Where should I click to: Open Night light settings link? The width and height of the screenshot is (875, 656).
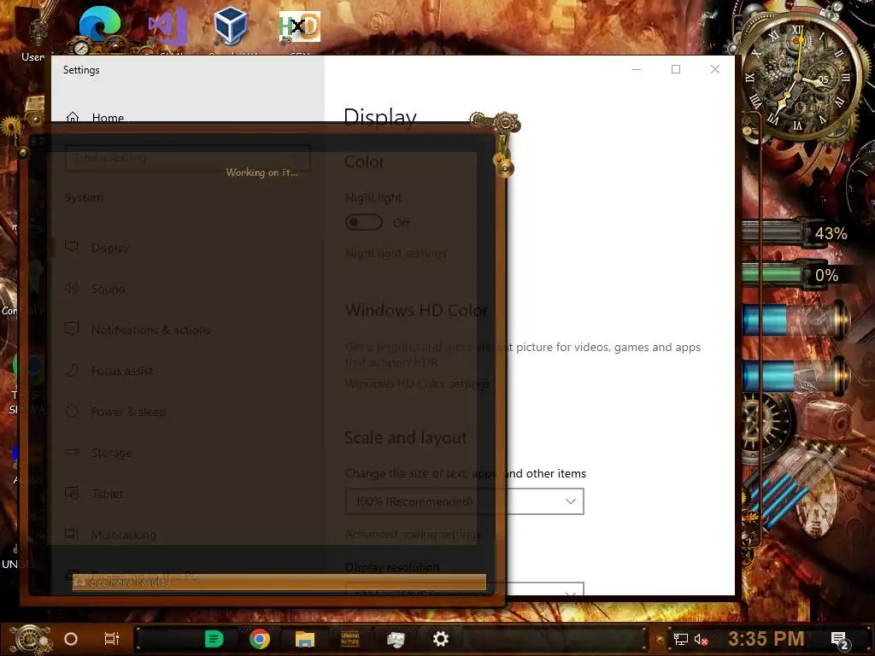[396, 253]
